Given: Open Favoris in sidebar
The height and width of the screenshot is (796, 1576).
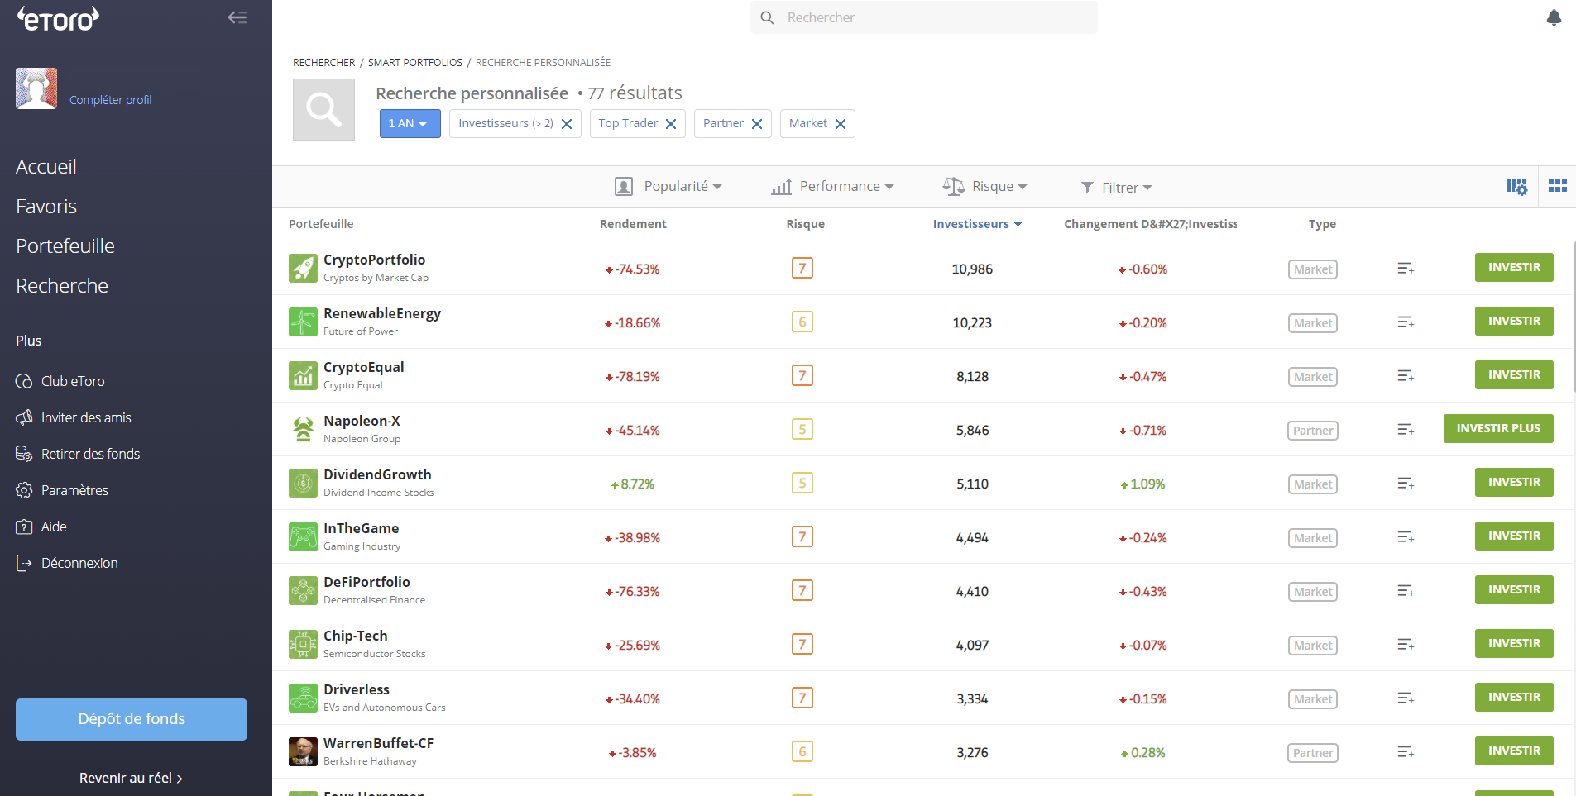Looking at the screenshot, I should tap(46, 207).
